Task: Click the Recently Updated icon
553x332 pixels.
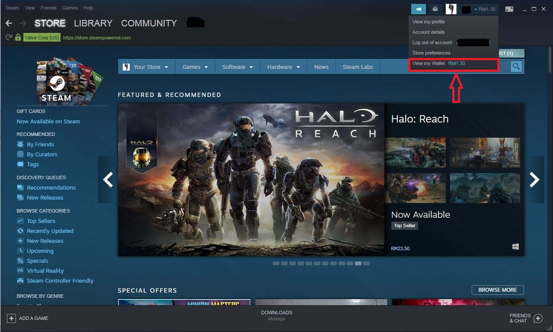Action: (x=20, y=231)
